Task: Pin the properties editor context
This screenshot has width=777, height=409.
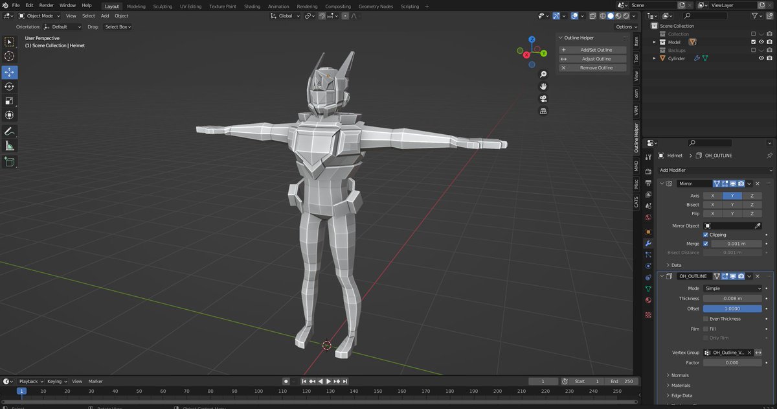Action: 769,156
